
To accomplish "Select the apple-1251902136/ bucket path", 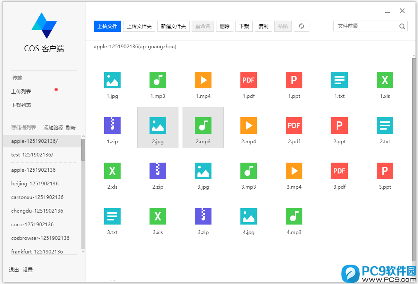I will pos(42,141).
